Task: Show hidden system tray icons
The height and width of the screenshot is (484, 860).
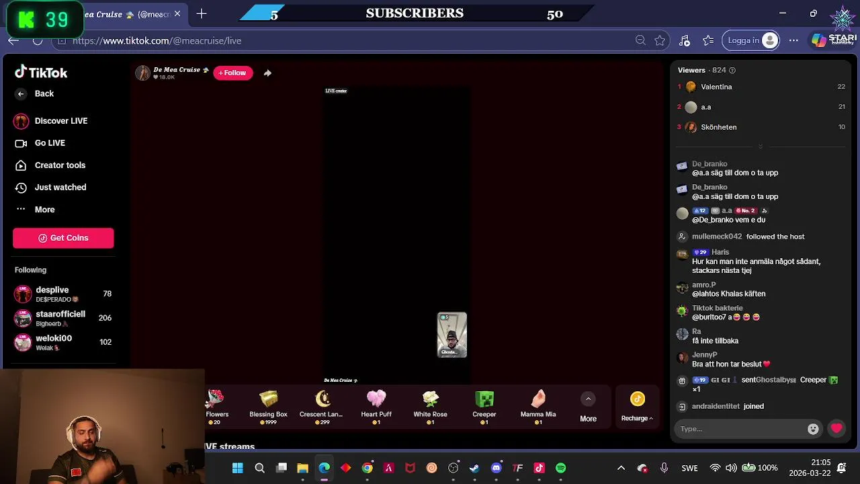Action: click(621, 468)
